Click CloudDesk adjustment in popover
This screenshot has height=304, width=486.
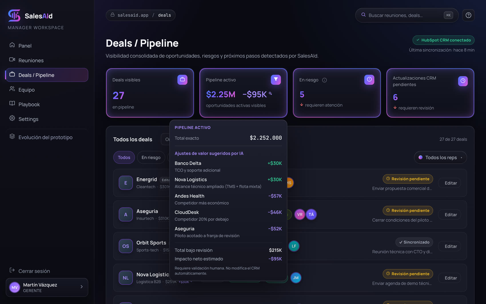pos(228,216)
